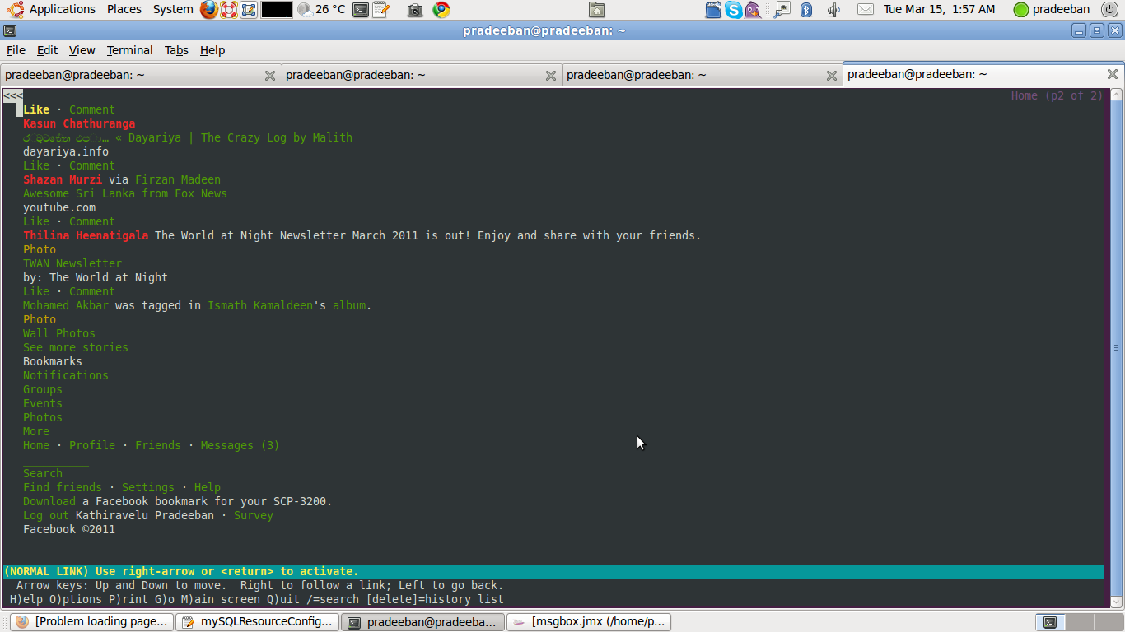1125x632 pixels.
Task: Open the Help menu in the menu bar
Action: [x=212, y=50]
